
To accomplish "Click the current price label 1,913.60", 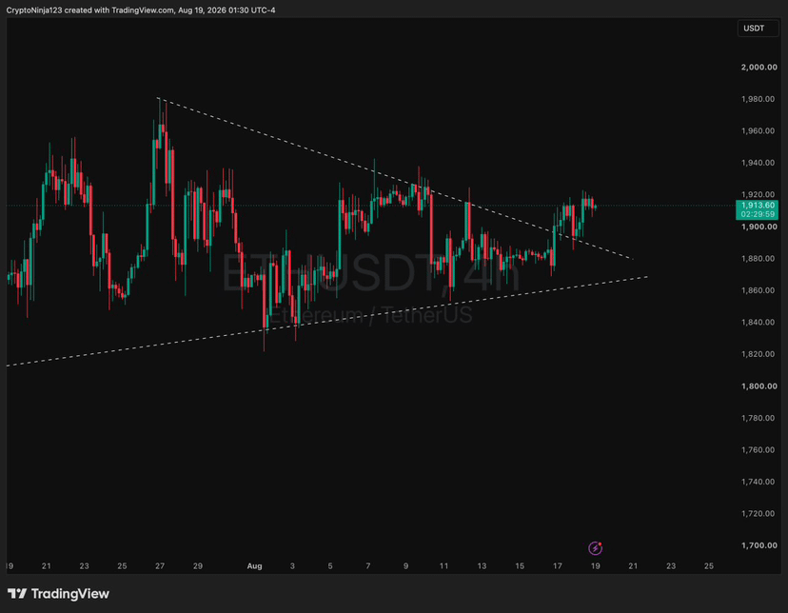I will pos(757,205).
